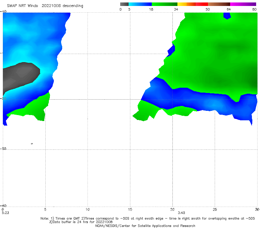Screen dimensions: 260x228
Task: Click the longitude axis label '30'
Action: tap(257, 210)
